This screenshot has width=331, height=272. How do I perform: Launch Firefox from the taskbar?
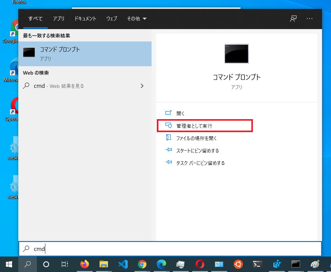[x=85, y=264]
